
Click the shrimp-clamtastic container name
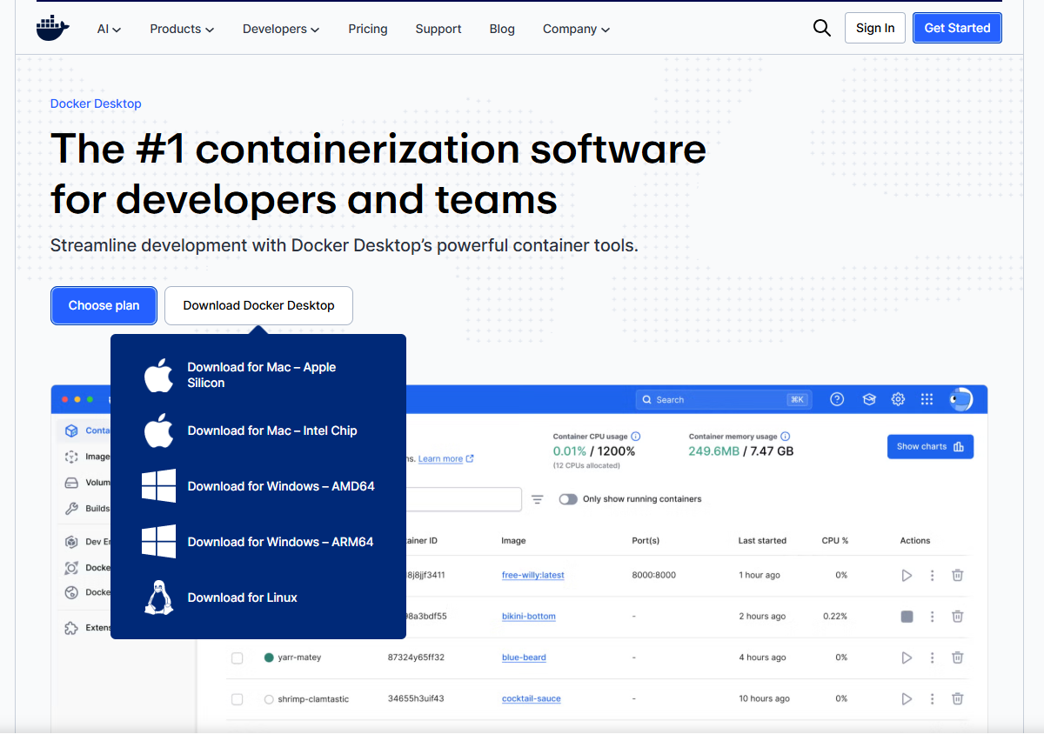[313, 698]
